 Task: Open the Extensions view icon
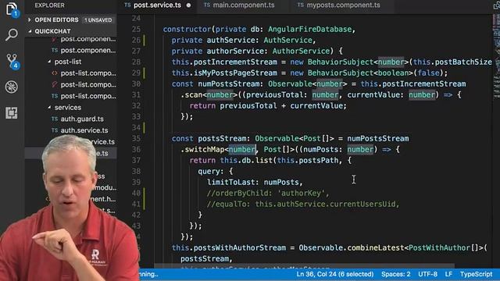[x=12, y=112]
